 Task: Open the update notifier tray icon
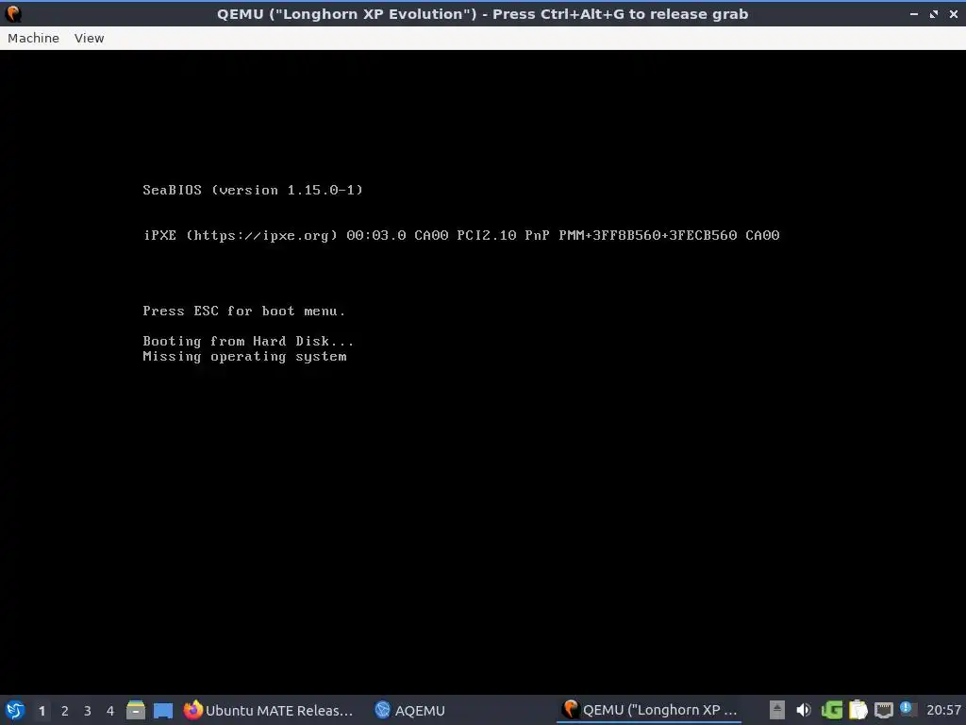907,709
